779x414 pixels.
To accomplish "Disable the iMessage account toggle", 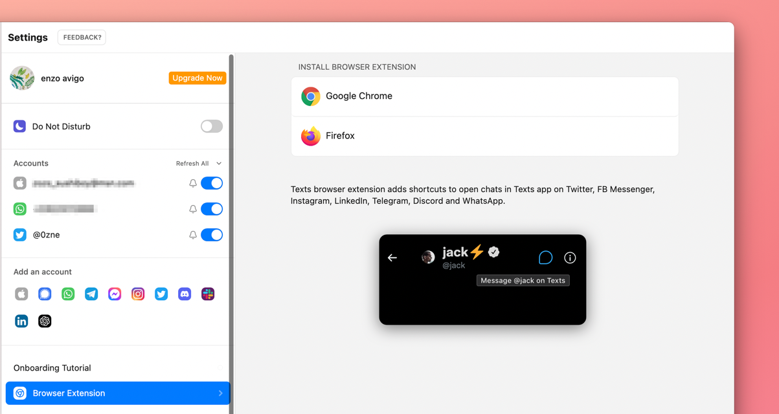I will click(x=212, y=183).
